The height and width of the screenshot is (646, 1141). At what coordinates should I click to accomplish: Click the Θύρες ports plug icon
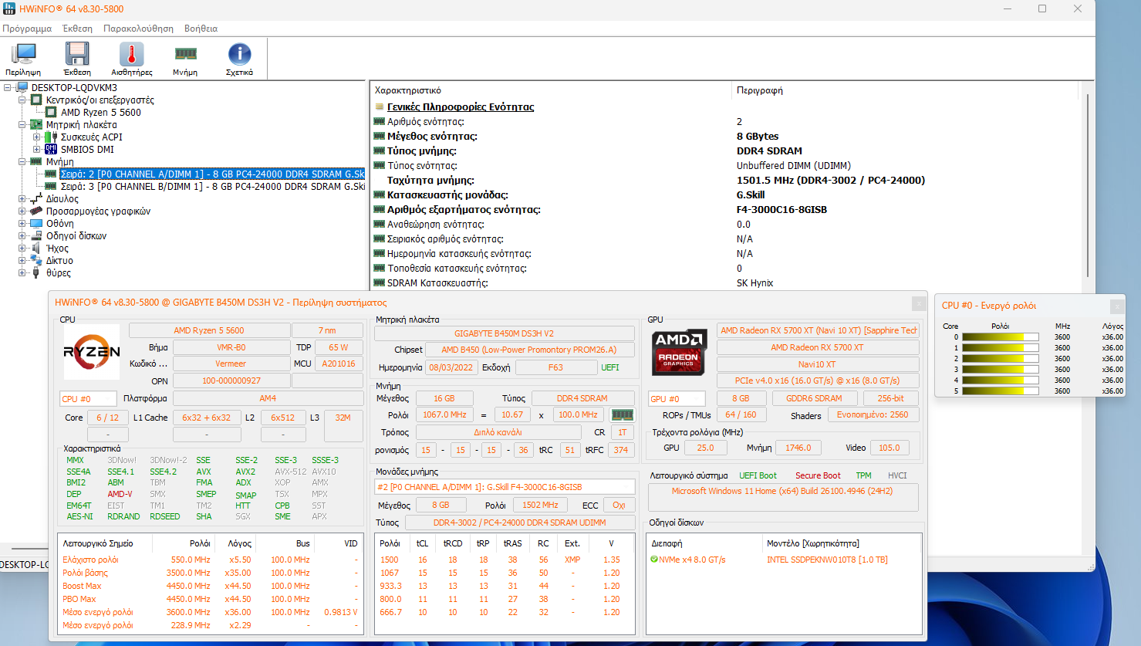36,273
